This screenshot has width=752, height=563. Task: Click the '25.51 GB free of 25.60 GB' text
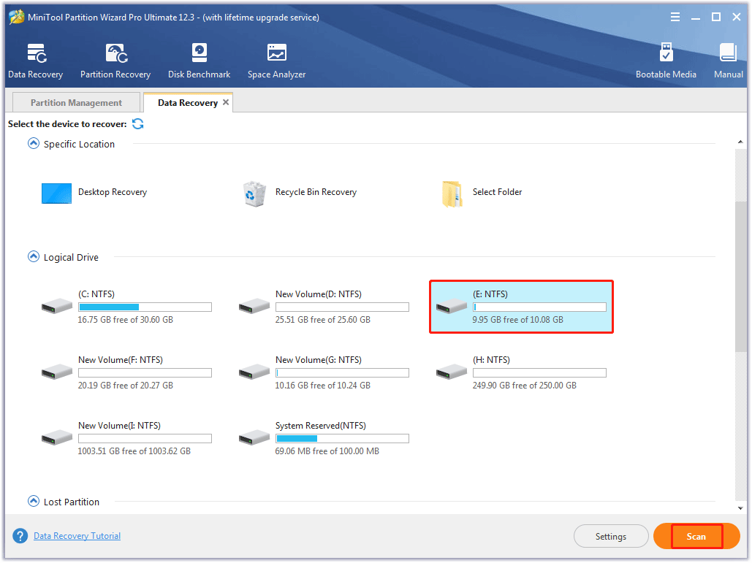(323, 320)
